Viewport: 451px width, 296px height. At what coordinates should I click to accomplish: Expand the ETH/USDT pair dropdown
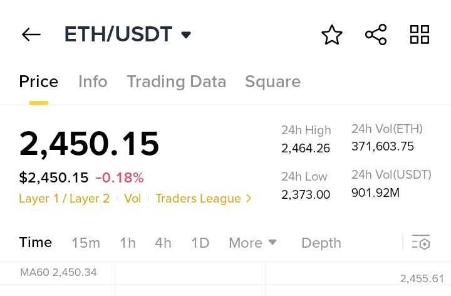(186, 34)
